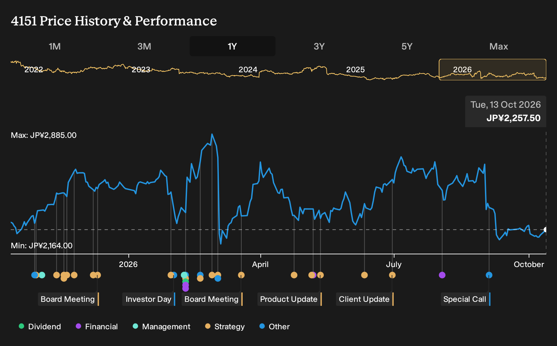This screenshot has height=346, width=557.
Task: Toggle the Management legend filter
Action: tap(161, 327)
